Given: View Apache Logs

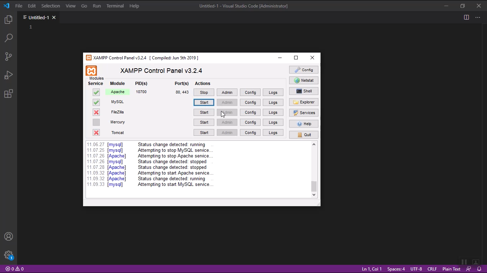Looking at the screenshot, I should click(x=273, y=92).
